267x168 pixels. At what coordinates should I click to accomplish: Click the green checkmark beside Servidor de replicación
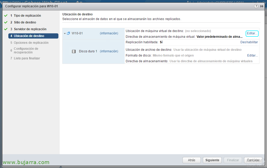tap(6, 29)
